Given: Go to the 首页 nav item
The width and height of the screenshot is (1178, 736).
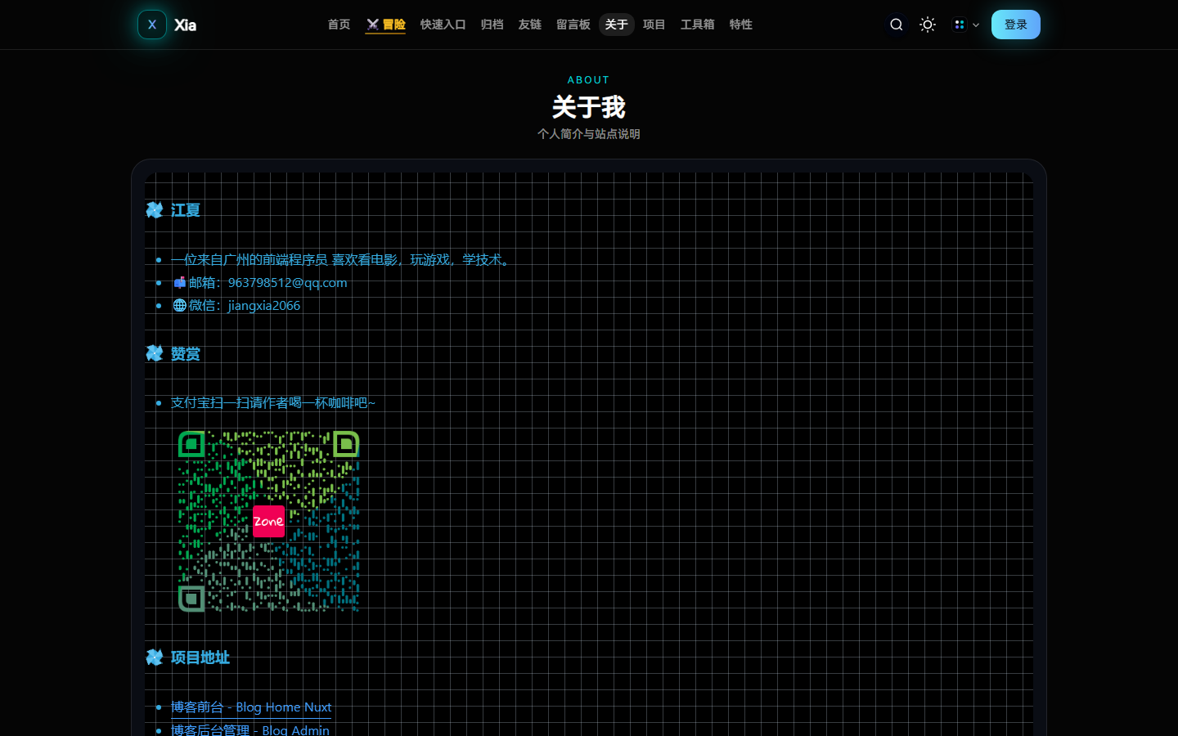Looking at the screenshot, I should [339, 25].
